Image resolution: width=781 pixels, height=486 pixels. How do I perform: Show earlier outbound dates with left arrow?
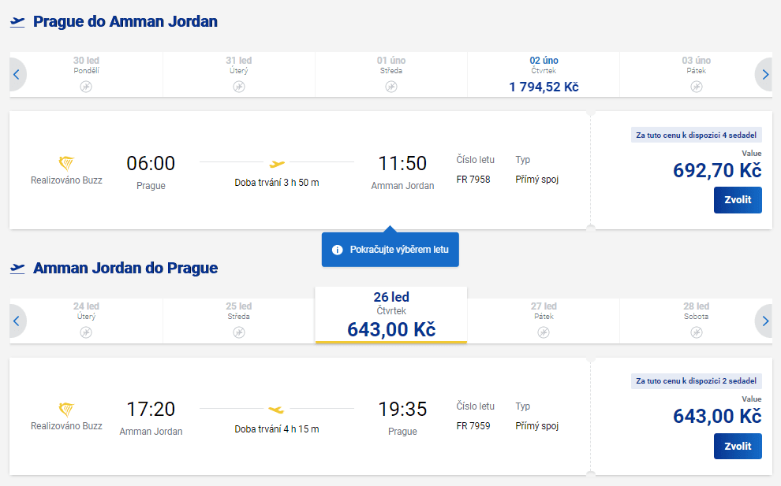click(17, 75)
